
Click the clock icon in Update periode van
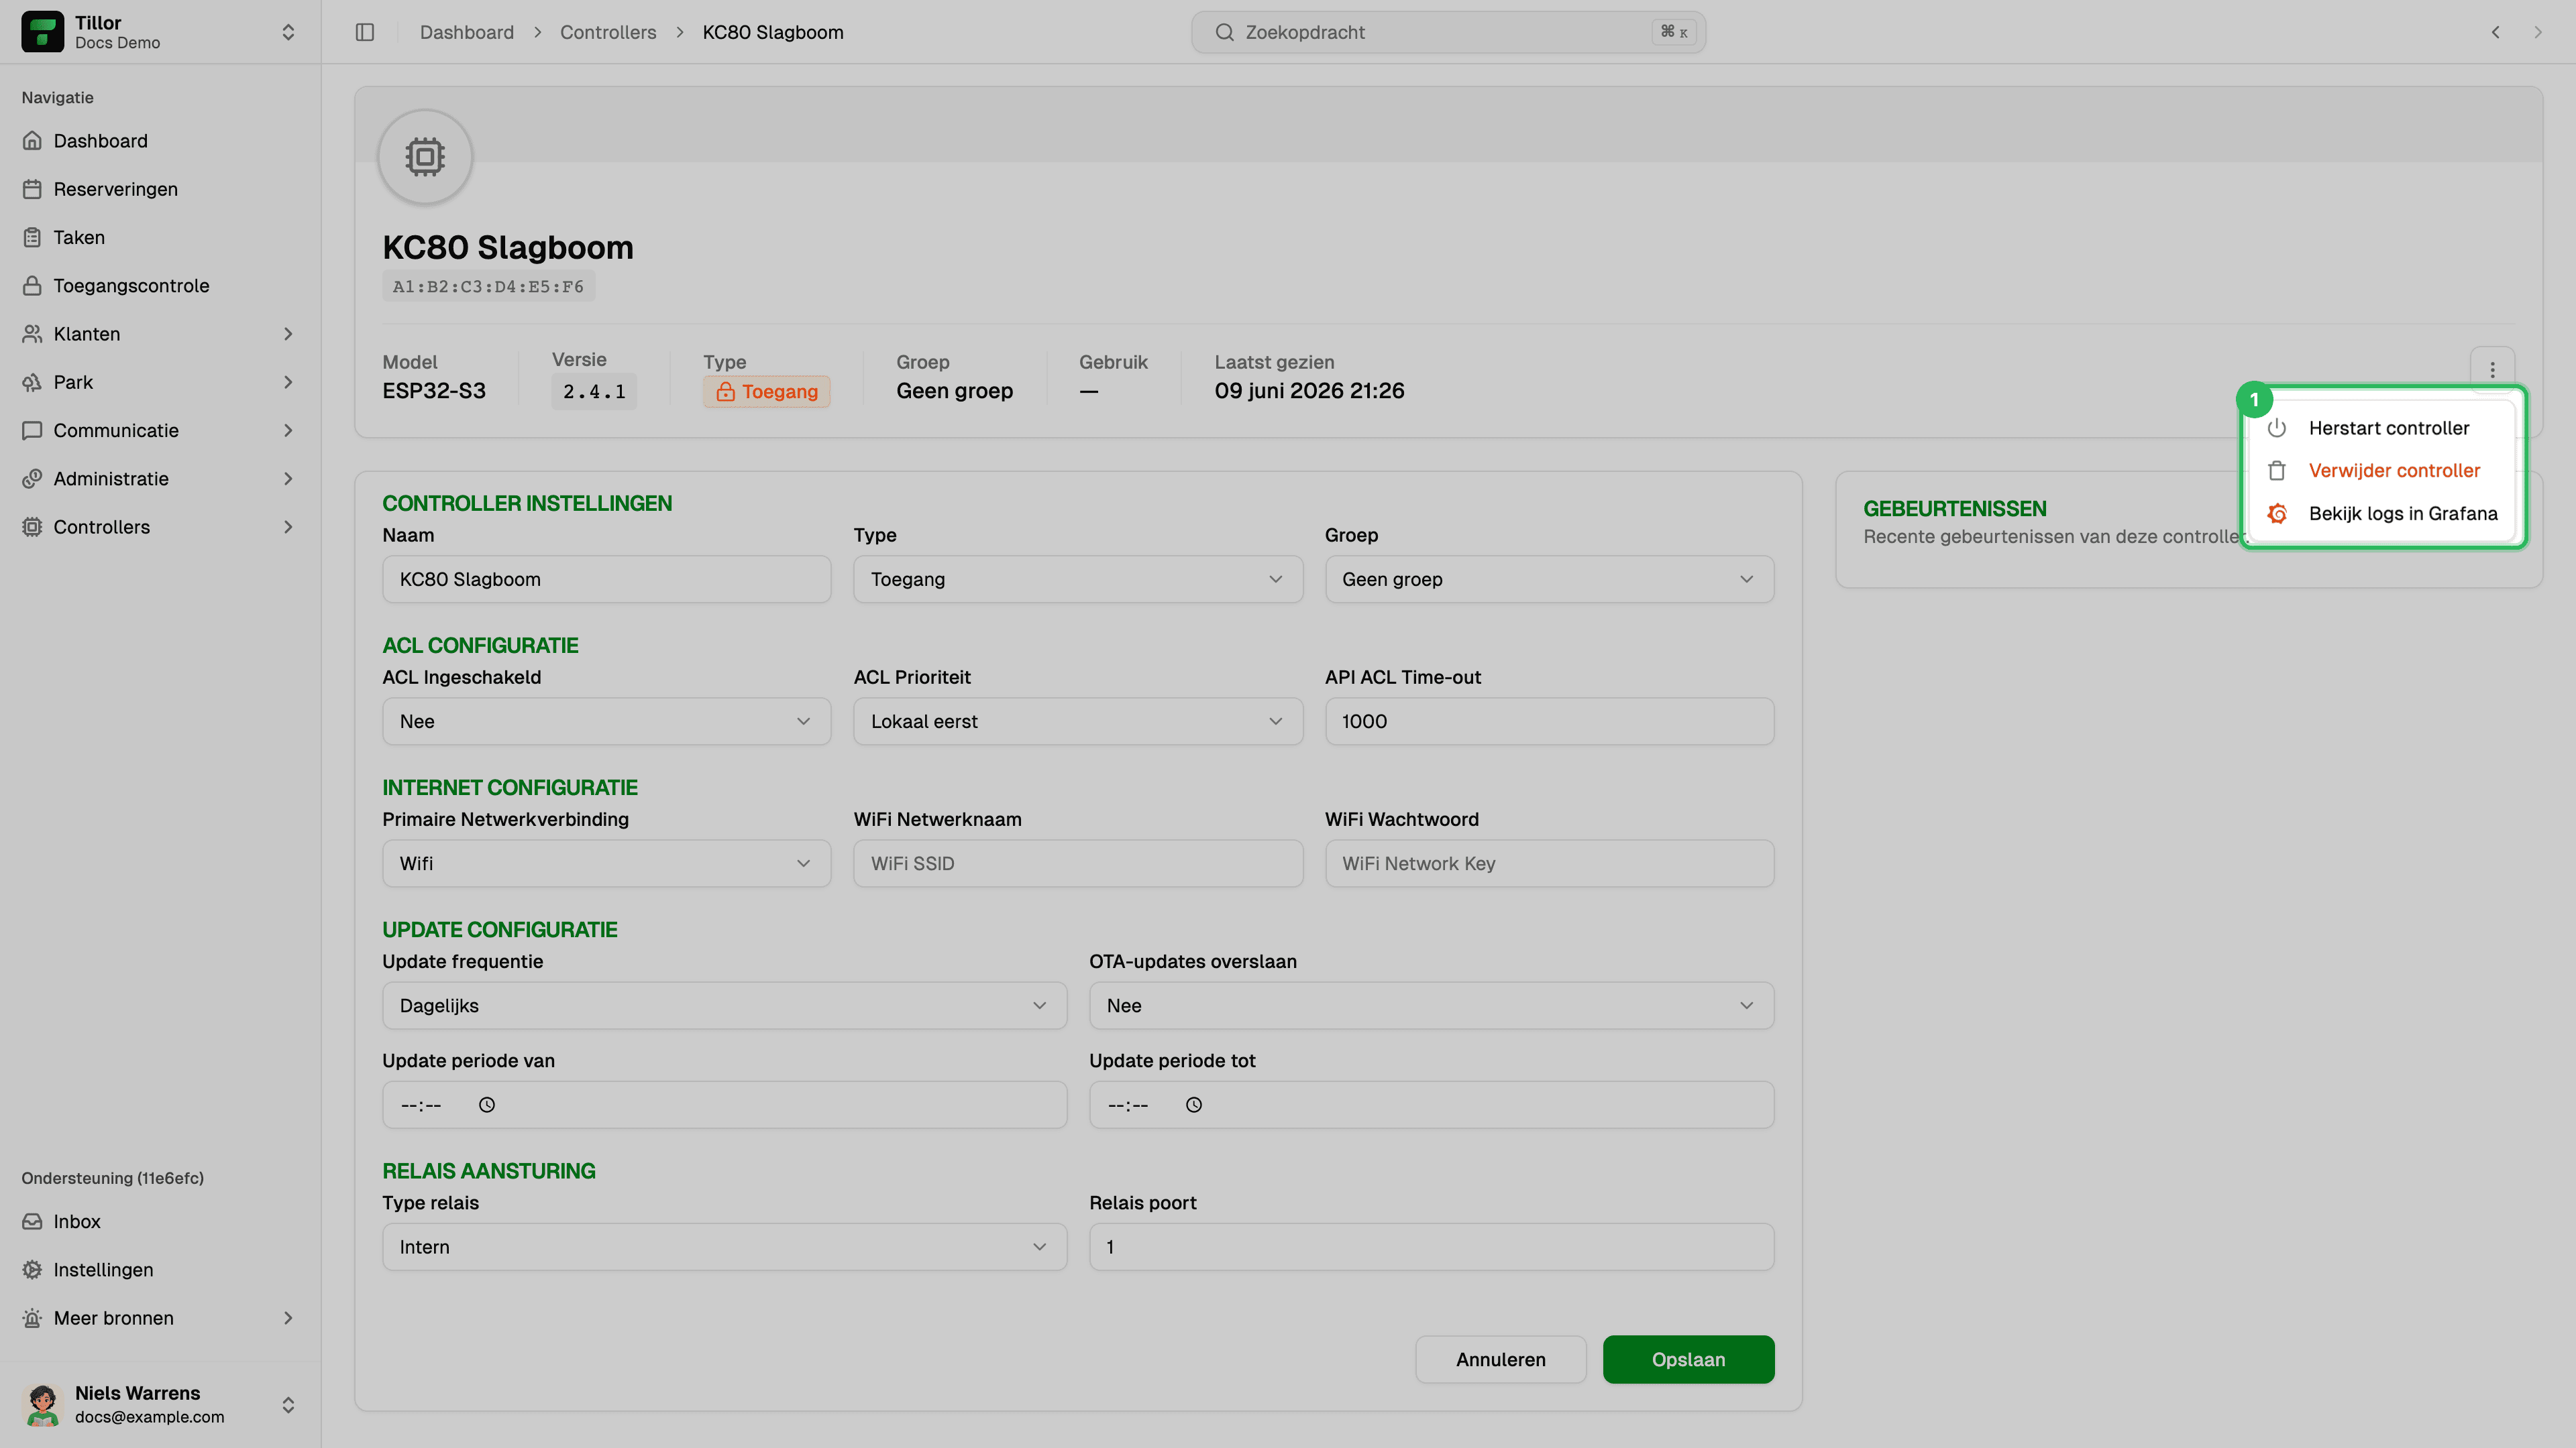tap(487, 1104)
